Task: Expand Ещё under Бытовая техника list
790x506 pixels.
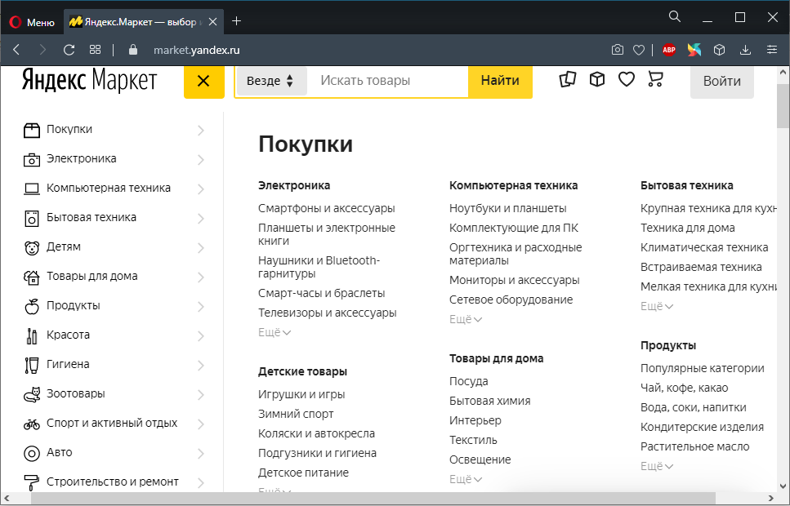Action: tap(657, 306)
